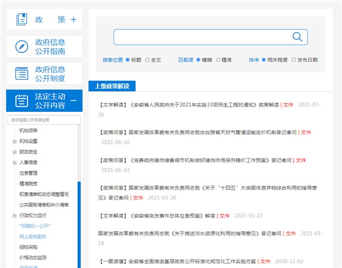Click 文件 link beside 天然气管道 article
Viewport: 342px width, 268px height.
(x=306, y=132)
